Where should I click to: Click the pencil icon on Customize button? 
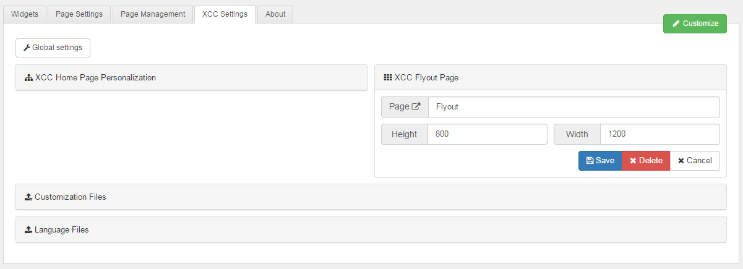(x=676, y=23)
